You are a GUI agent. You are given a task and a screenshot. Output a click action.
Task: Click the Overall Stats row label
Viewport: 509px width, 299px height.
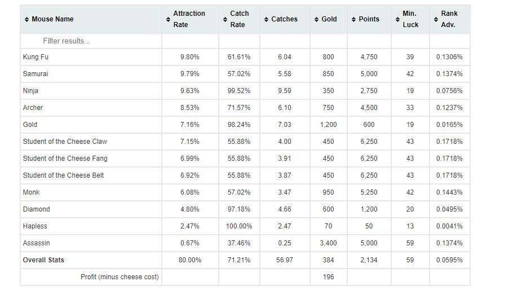tap(43, 260)
